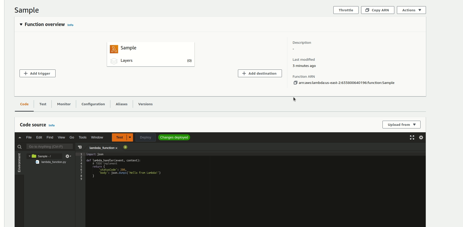Switch to the Code tab

pyautogui.click(x=24, y=104)
